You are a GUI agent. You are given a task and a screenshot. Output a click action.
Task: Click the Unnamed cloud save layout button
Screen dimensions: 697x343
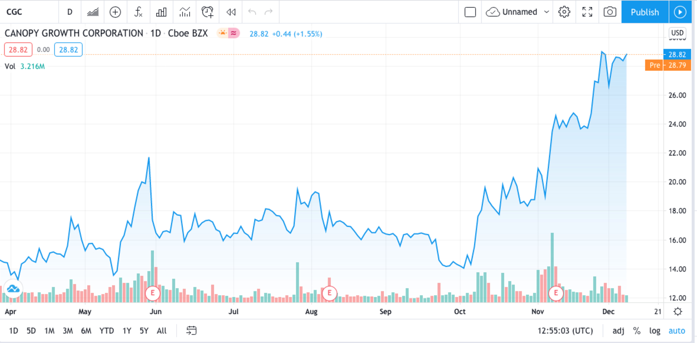512,12
